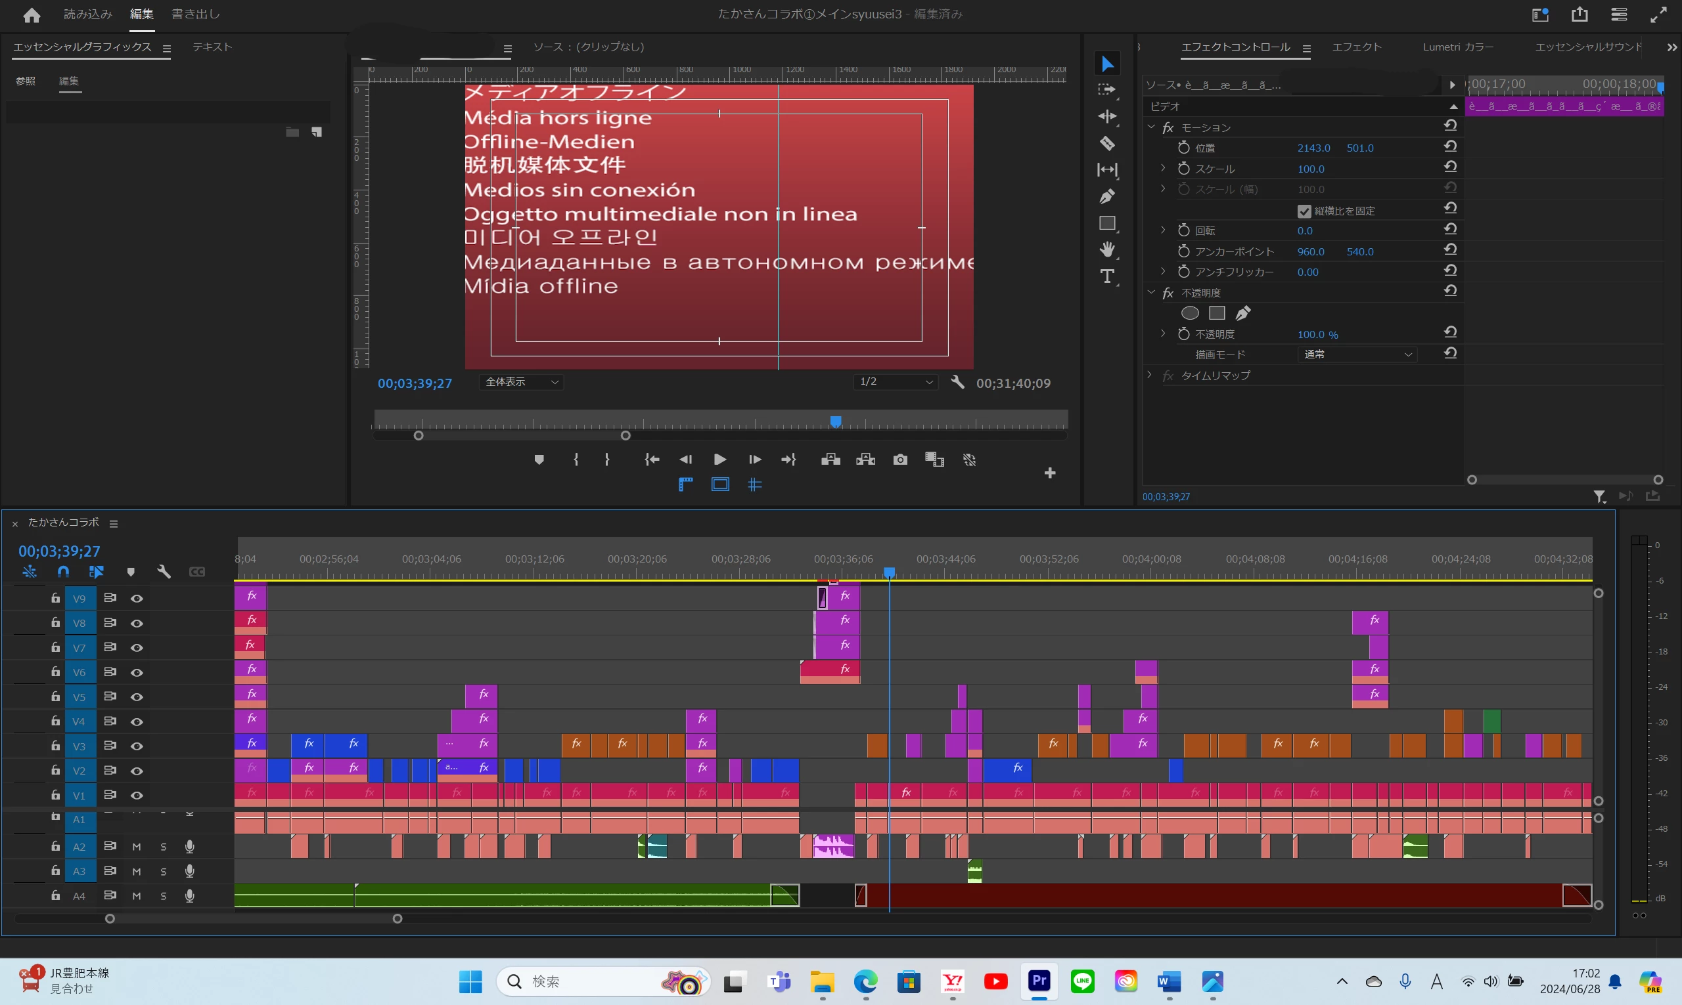Uncheck the 縦横比を固定 checkbox
Viewport: 1682px width, 1005px height.
click(x=1304, y=211)
